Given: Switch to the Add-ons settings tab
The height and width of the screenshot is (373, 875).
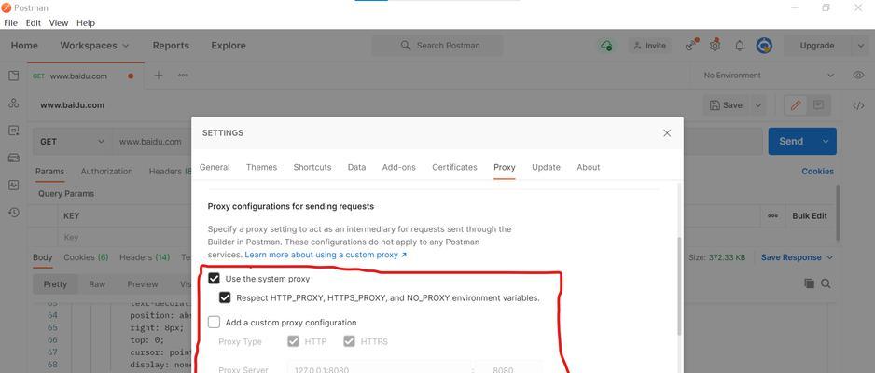Looking at the screenshot, I should 399,167.
